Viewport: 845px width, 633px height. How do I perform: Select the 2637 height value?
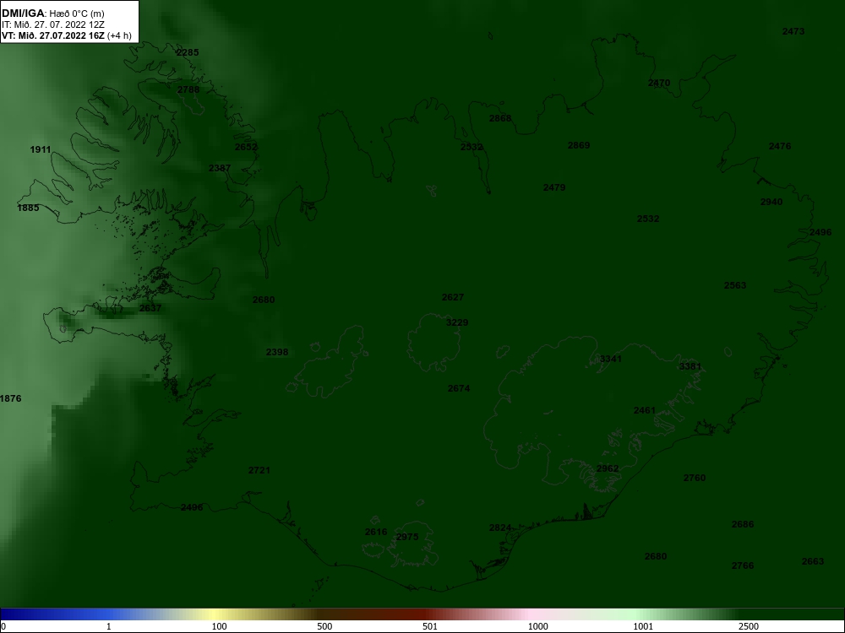(150, 308)
